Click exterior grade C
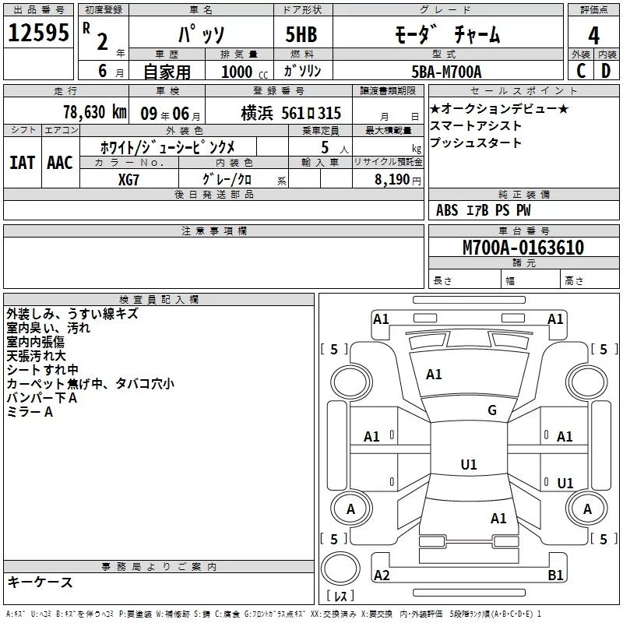 (581, 71)
